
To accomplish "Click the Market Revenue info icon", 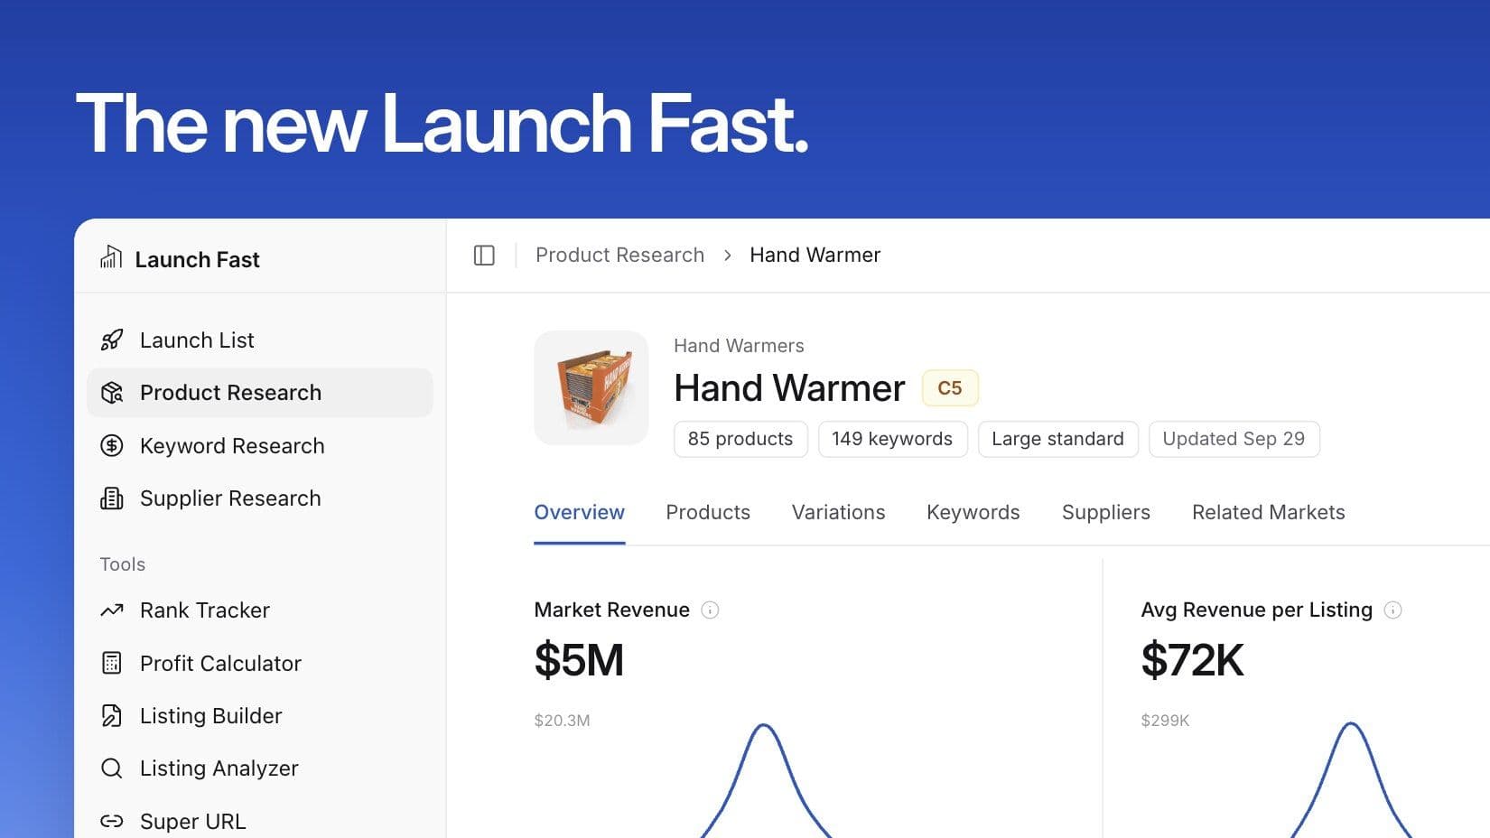I will point(711,610).
